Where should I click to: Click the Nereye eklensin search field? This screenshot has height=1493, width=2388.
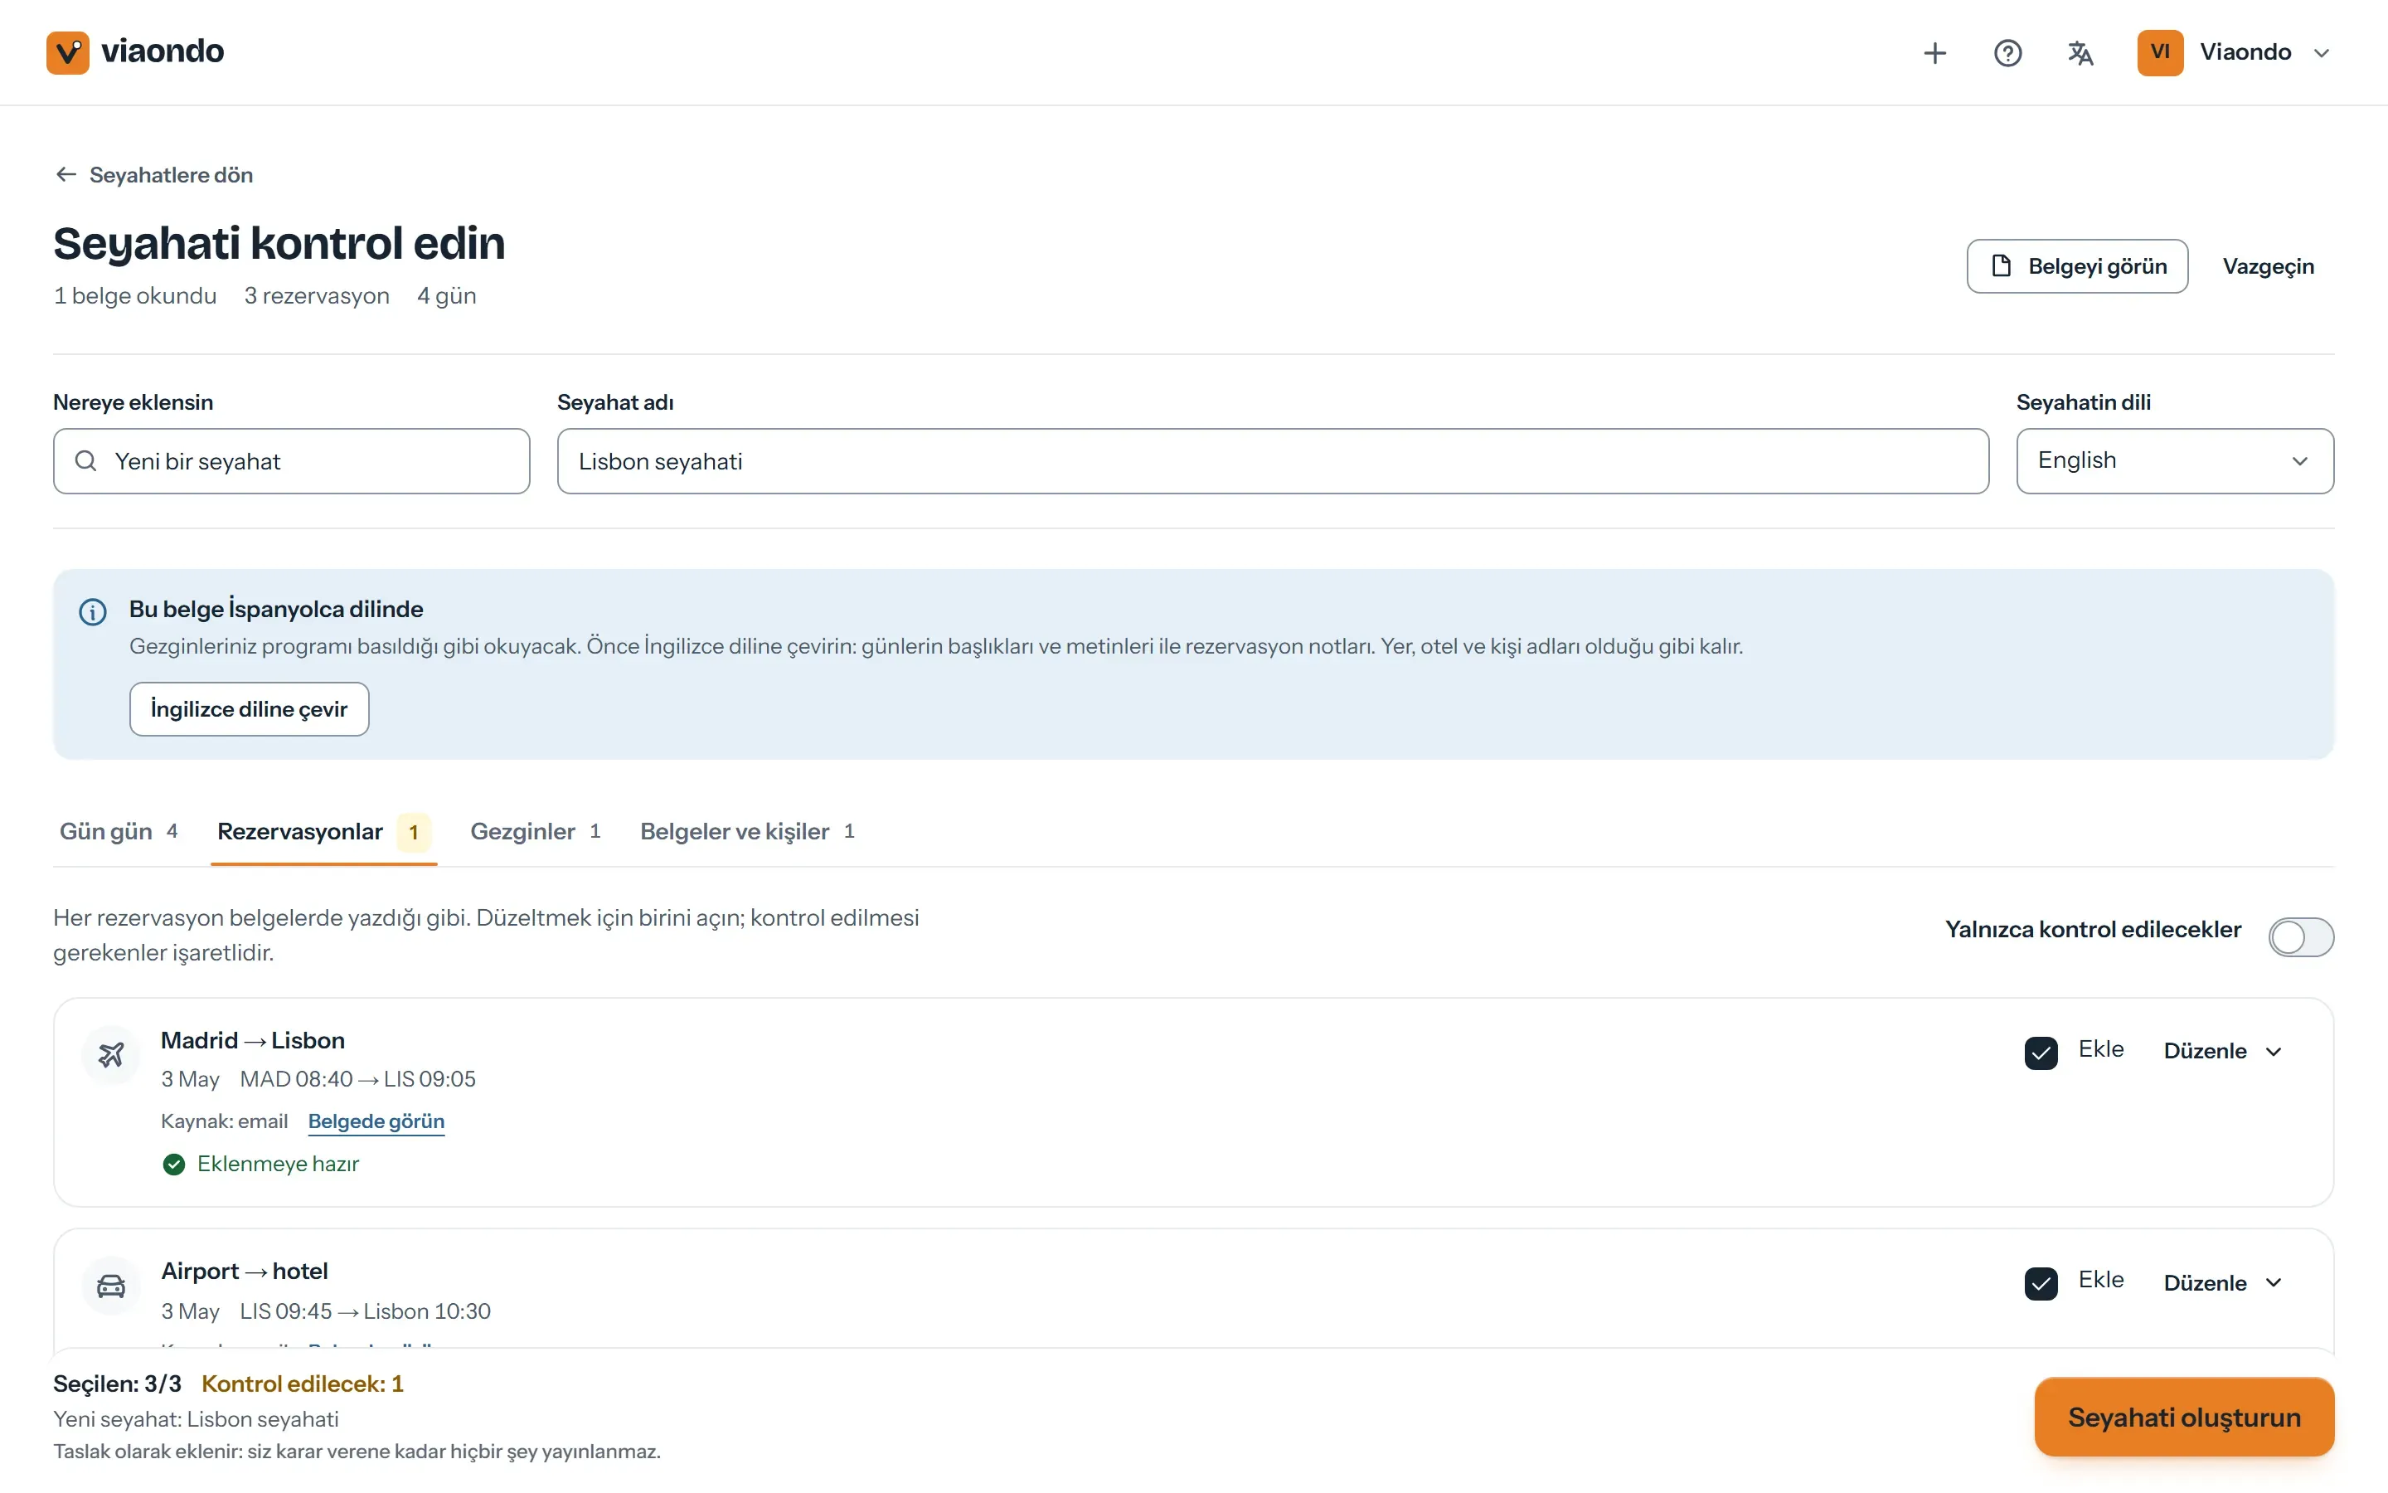291,461
